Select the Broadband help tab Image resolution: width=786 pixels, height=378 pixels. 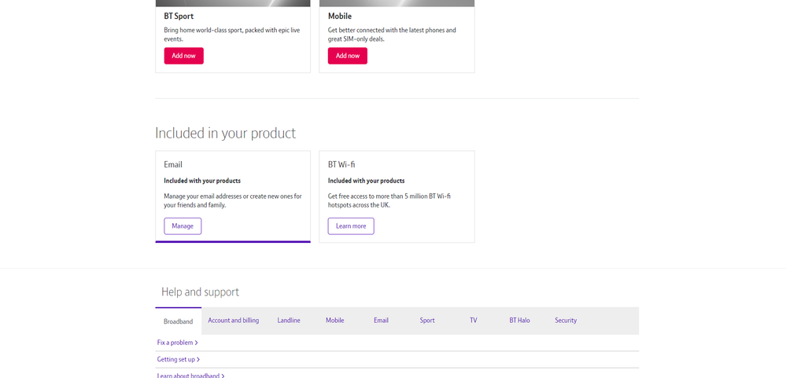pyautogui.click(x=178, y=321)
